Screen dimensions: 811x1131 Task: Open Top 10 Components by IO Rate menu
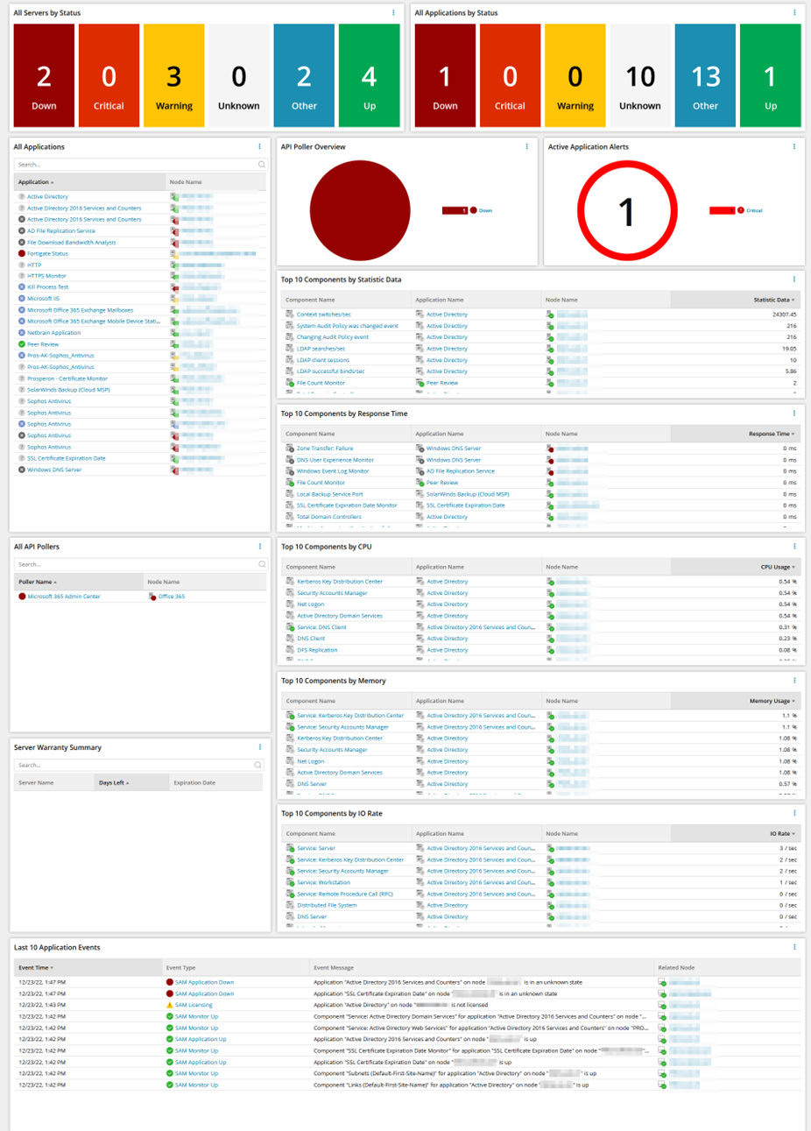point(794,814)
